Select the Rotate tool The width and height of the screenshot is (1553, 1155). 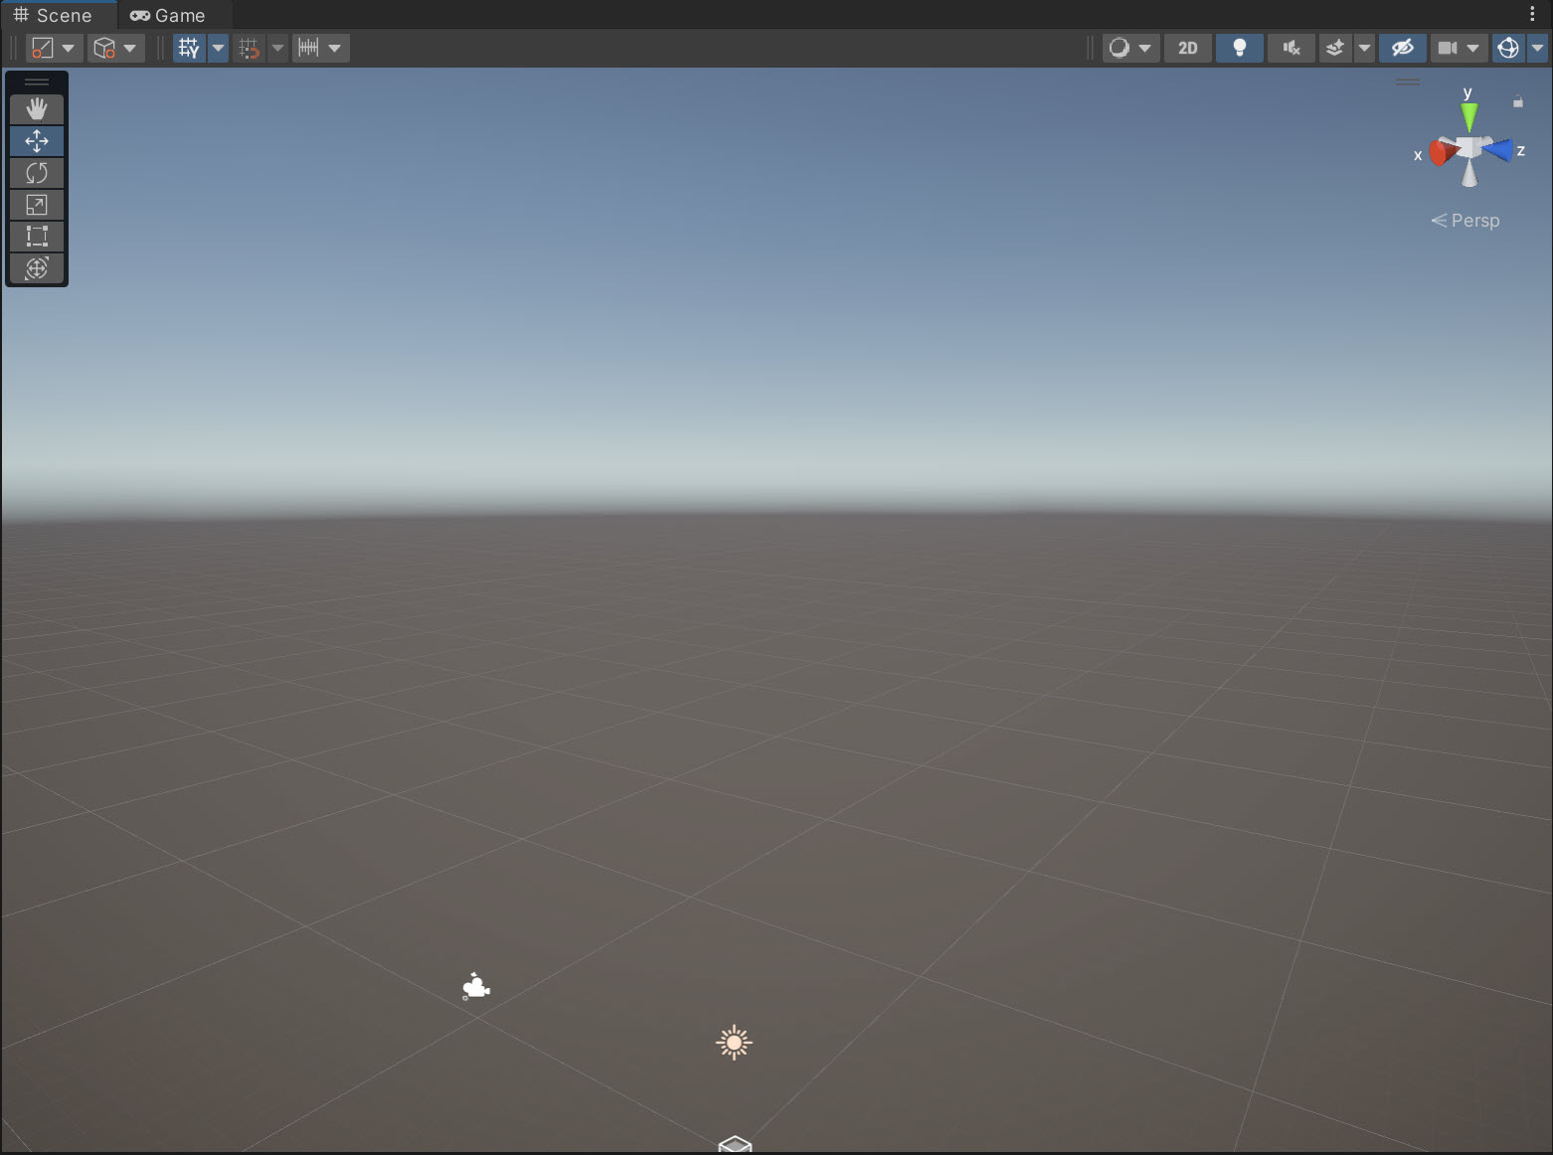click(37, 173)
